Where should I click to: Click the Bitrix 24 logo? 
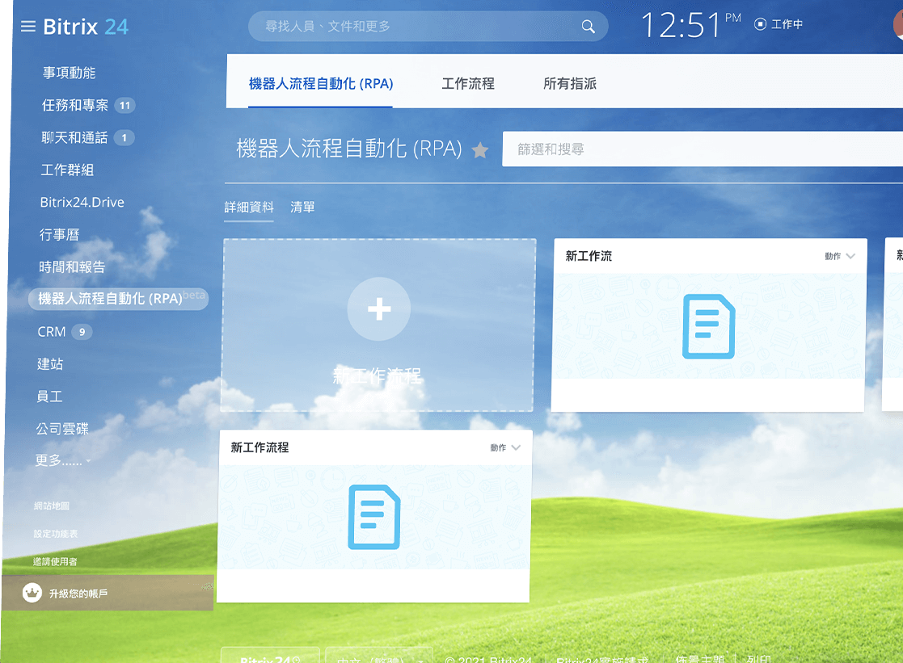pyautogui.click(x=86, y=27)
